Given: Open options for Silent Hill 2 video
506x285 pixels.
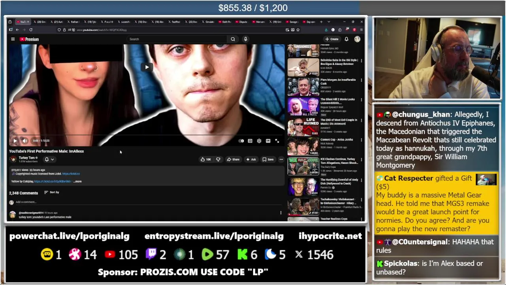Looking at the screenshot, I should (x=361, y=100).
